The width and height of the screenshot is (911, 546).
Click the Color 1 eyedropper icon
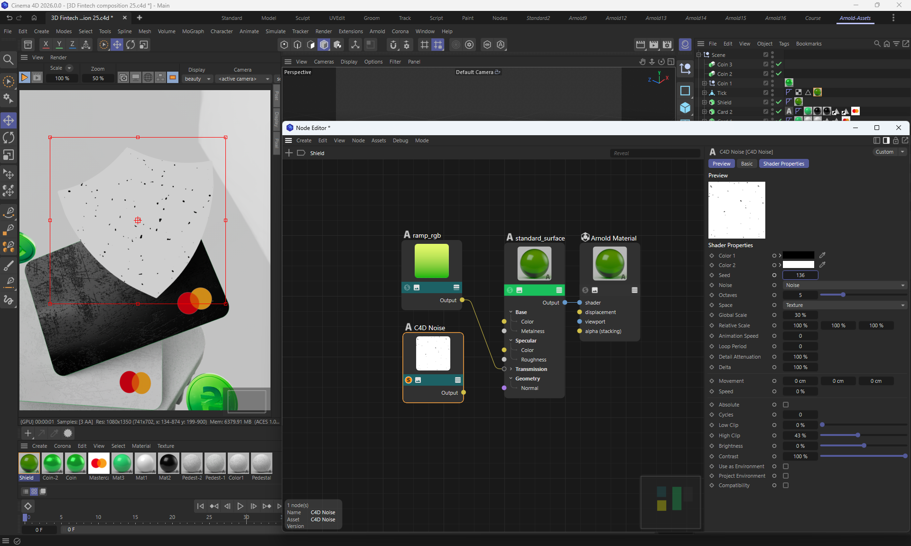822,255
